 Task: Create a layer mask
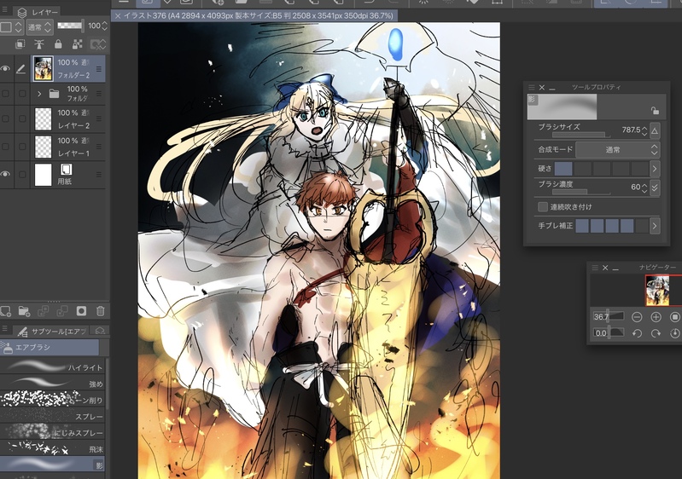click(x=81, y=311)
